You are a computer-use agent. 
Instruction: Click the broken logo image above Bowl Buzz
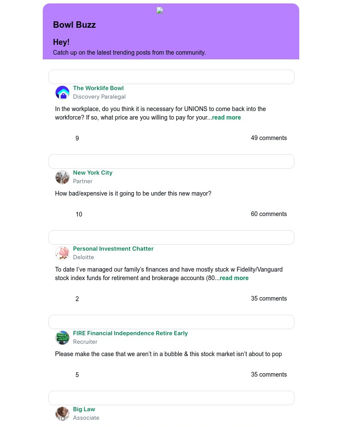tap(160, 11)
